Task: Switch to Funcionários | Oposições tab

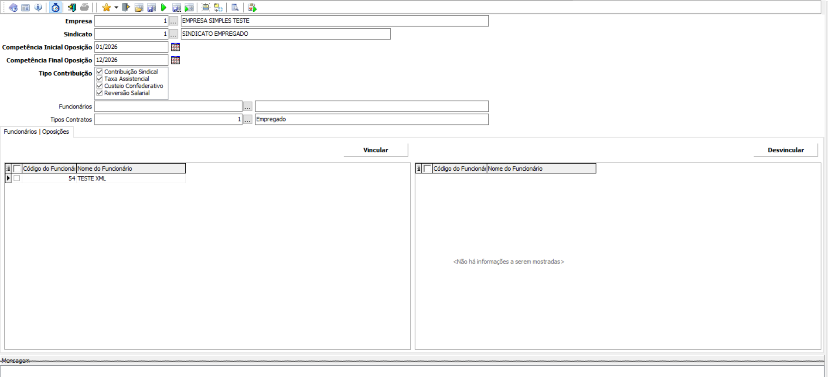Action: click(37, 131)
